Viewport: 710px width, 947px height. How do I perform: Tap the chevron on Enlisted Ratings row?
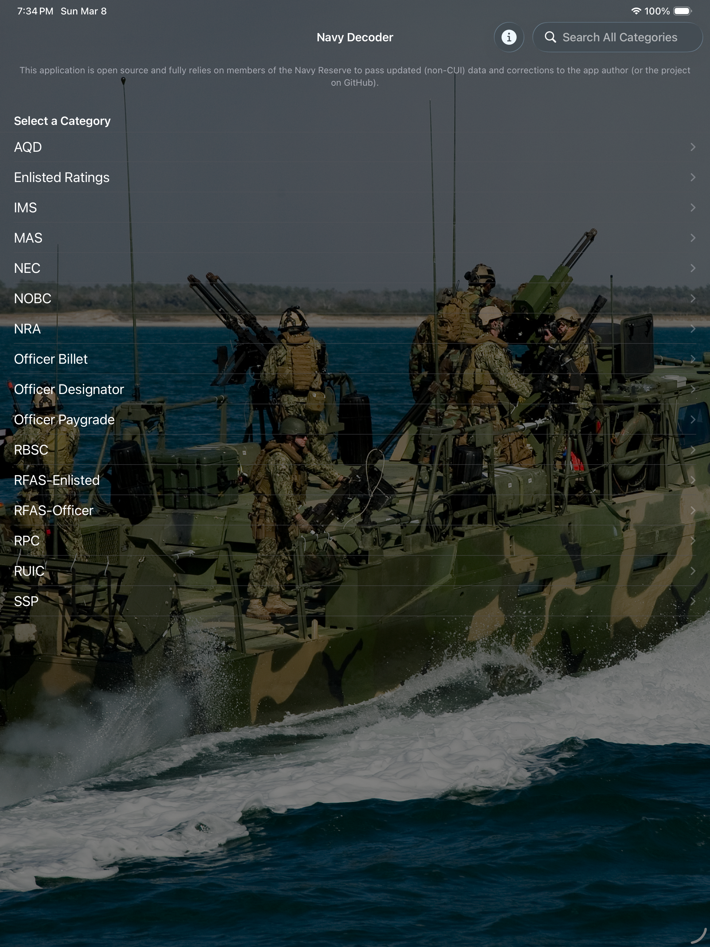(x=693, y=177)
